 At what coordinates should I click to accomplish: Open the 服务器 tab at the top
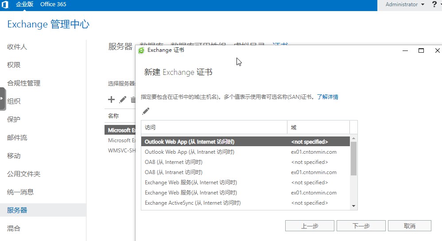coord(120,47)
